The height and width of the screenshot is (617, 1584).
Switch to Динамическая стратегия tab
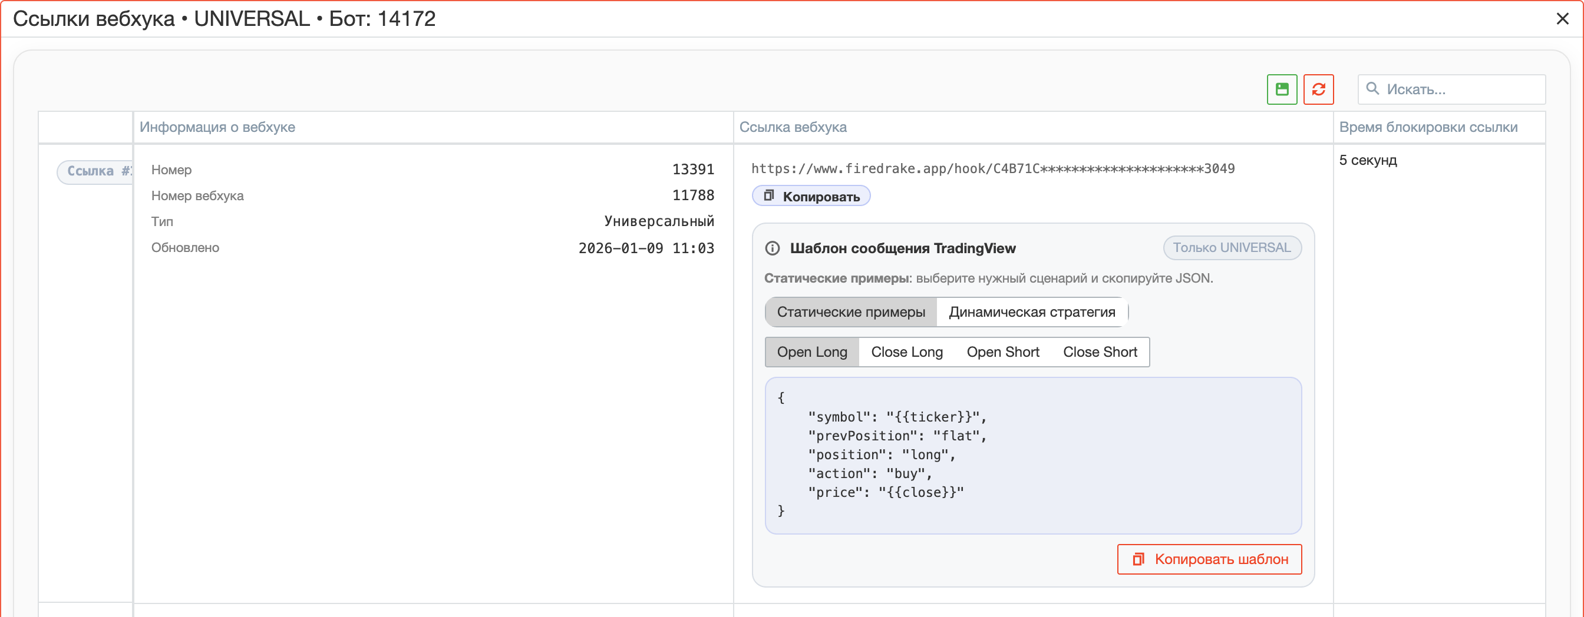click(x=1032, y=312)
